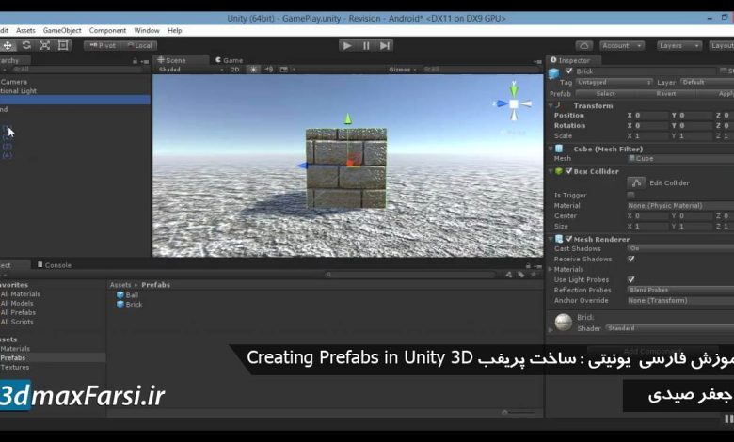The image size is (734, 442).
Task: Toggle Local handle rotation
Action: click(139, 45)
